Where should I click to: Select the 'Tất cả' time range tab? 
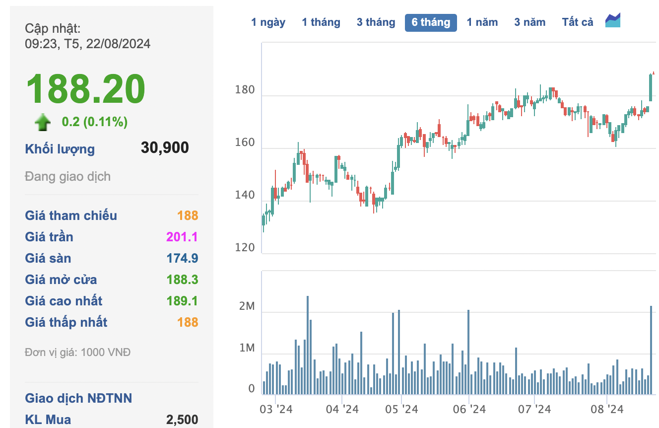578,22
